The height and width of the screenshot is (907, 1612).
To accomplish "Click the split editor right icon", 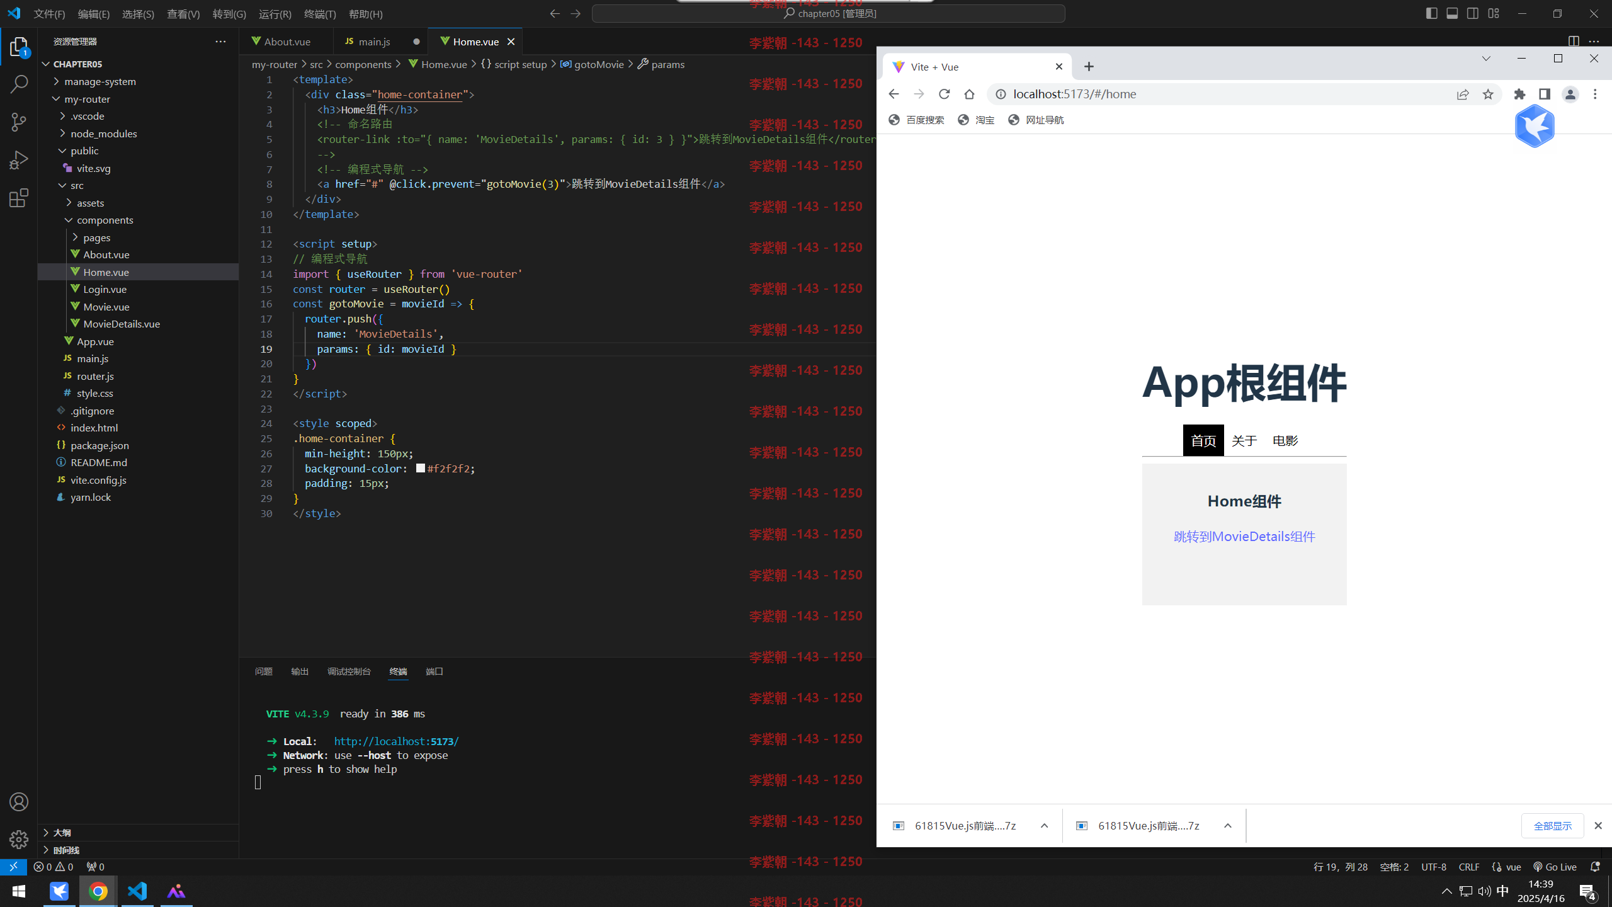I will pos(1574,42).
